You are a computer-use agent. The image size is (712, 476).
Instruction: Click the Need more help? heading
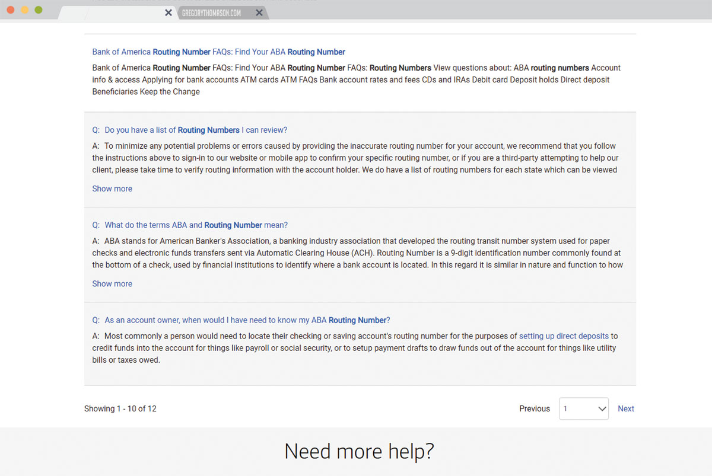pos(359,452)
